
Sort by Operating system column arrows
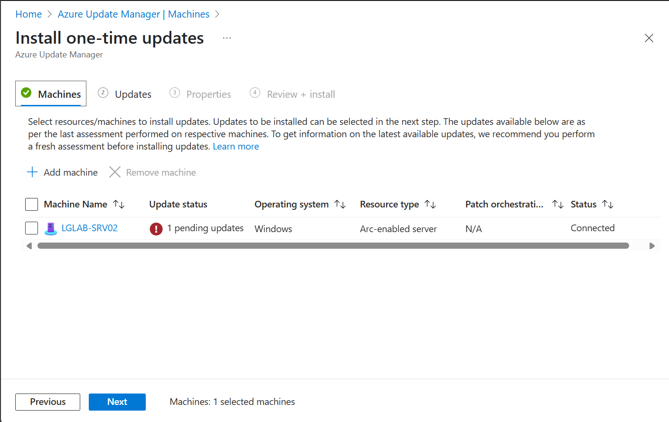point(340,204)
